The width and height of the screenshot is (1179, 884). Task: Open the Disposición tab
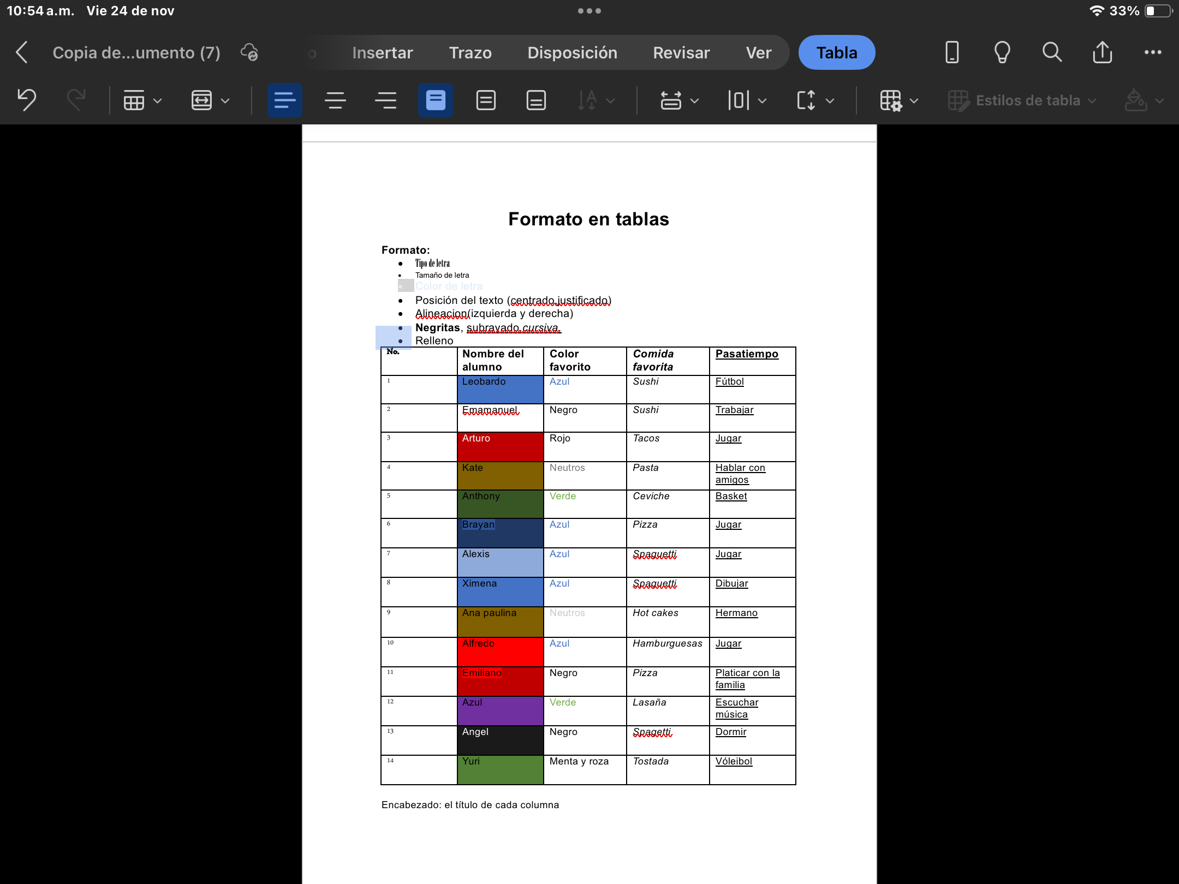click(x=572, y=52)
